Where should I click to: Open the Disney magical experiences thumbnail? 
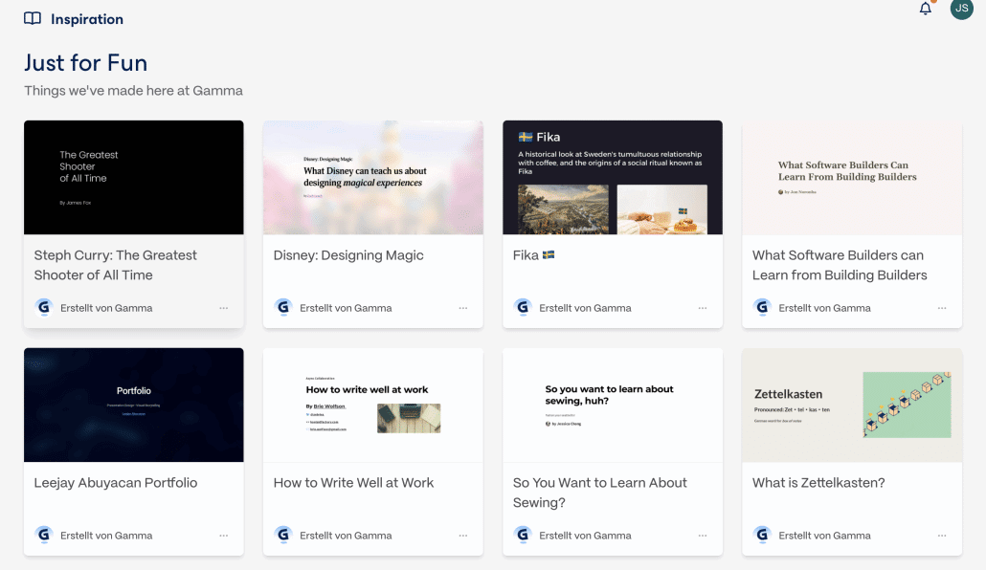coord(373,177)
